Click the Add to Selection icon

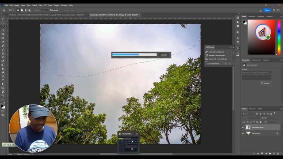(x=22, y=10)
